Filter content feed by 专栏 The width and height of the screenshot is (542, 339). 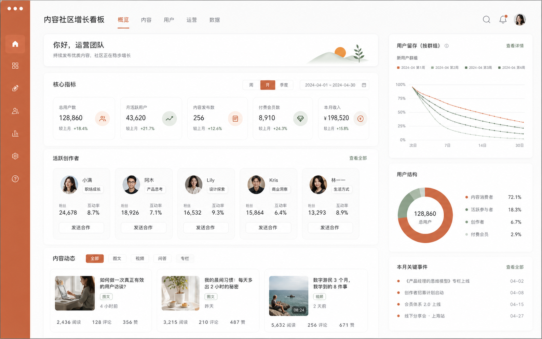click(x=185, y=258)
